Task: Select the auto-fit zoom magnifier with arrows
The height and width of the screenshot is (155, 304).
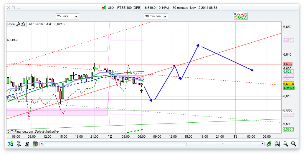Action: tap(277, 144)
